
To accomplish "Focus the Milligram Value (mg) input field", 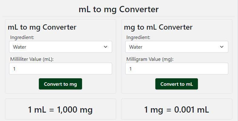I will [177, 69].
